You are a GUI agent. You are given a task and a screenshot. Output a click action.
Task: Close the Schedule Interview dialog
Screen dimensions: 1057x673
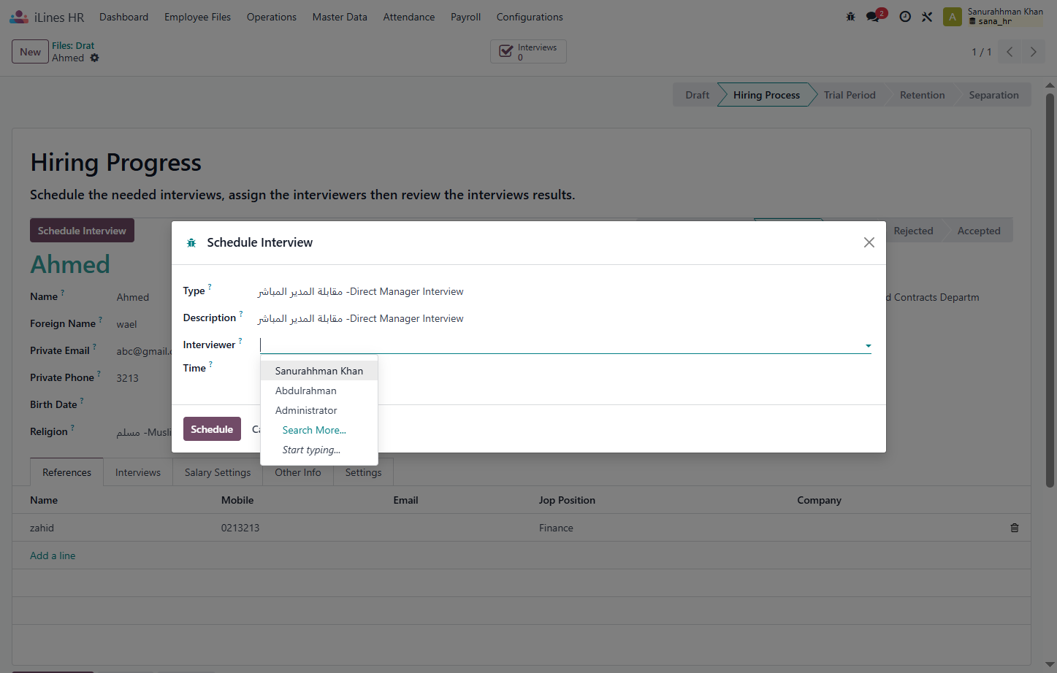point(869,242)
